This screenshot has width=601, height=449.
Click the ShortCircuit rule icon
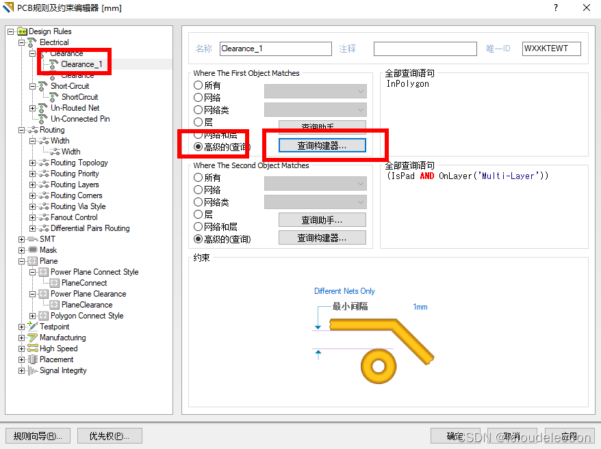click(x=54, y=97)
